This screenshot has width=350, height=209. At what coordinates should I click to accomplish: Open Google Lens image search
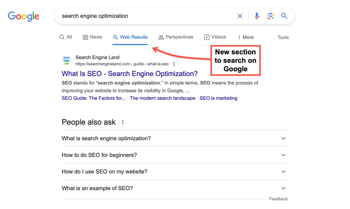(271, 16)
